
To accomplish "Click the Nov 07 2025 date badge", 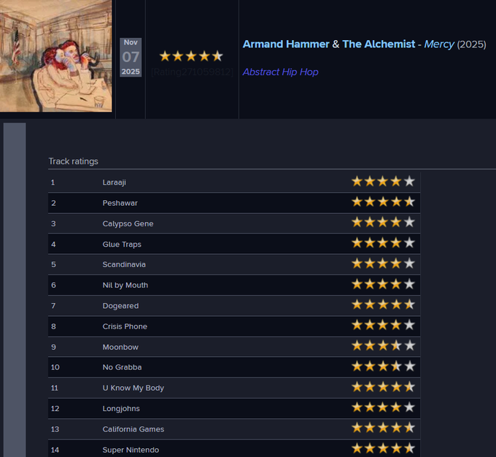I will (131, 58).
